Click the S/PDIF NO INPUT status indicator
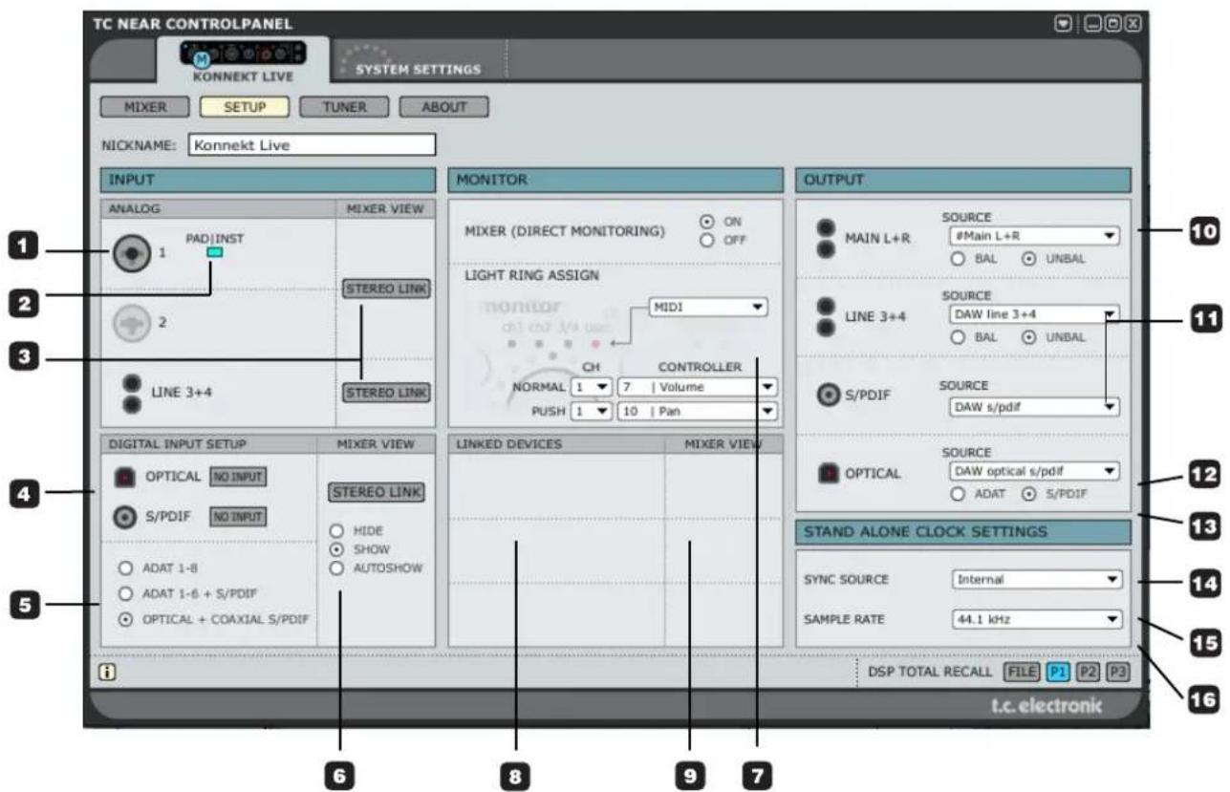The image size is (1230, 792). (x=237, y=517)
